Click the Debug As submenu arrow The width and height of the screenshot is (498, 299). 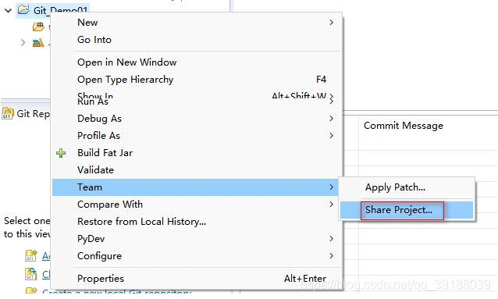(331, 119)
